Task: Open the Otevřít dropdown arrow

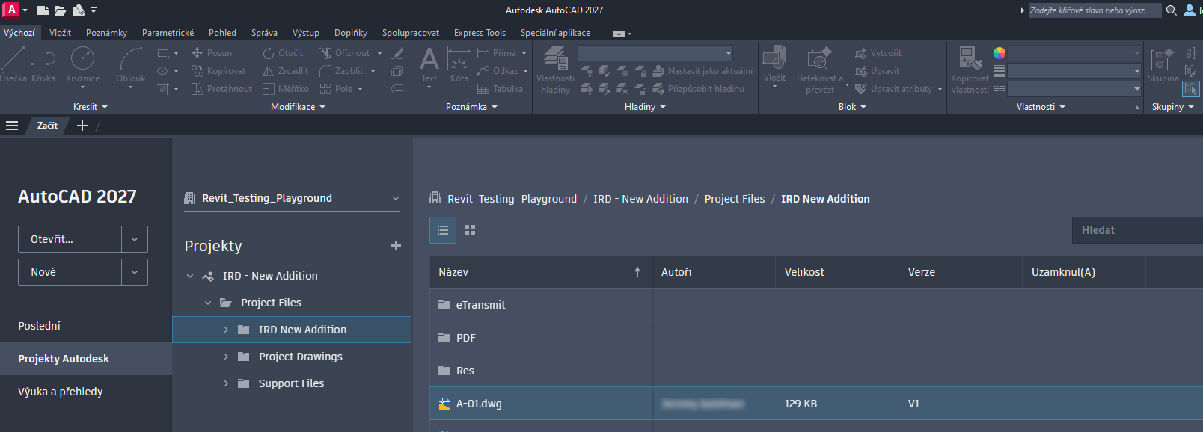Action: point(135,239)
